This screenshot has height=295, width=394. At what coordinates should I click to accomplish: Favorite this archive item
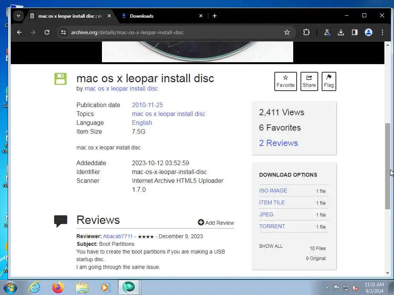tap(285, 81)
